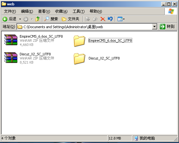Expand the Back history dropdown arrow
Viewport: 179px width, 143px height.
coord(20,19)
